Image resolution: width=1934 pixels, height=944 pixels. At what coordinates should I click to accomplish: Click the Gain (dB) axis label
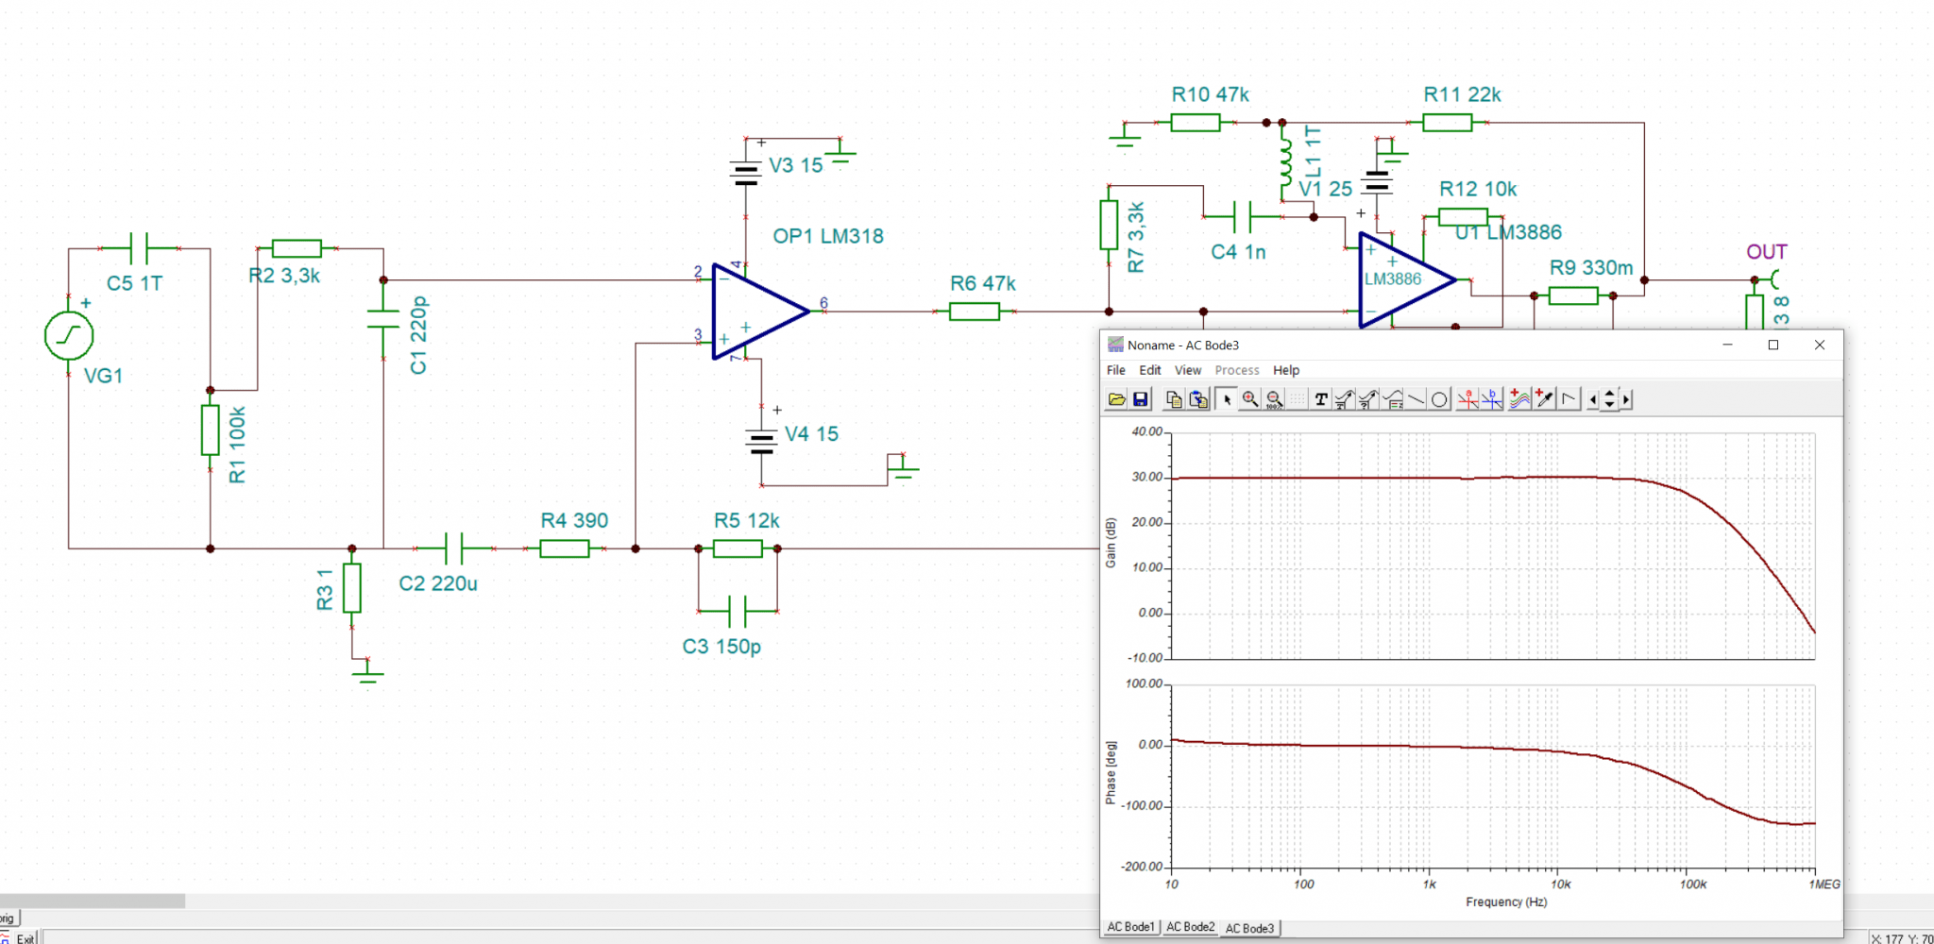[1111, 543]
